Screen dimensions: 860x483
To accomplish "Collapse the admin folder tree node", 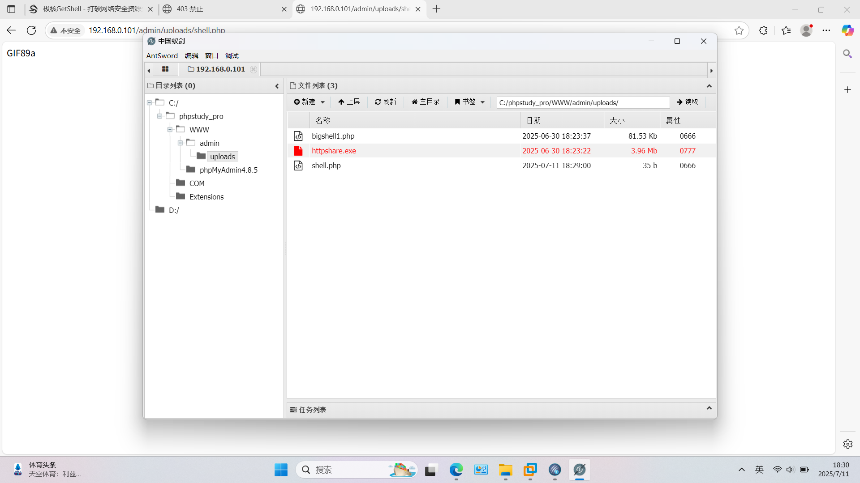I will (181, 143).
